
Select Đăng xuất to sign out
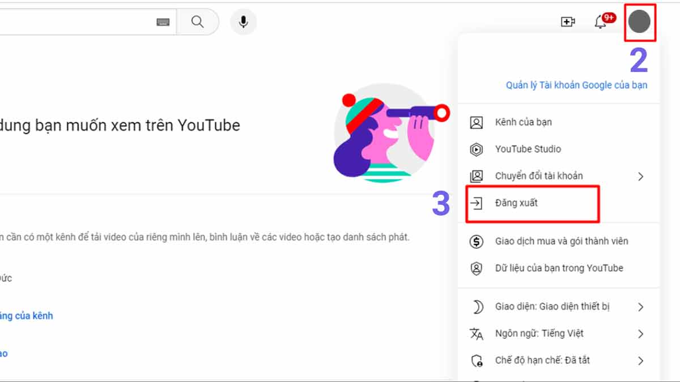(516, 203)
